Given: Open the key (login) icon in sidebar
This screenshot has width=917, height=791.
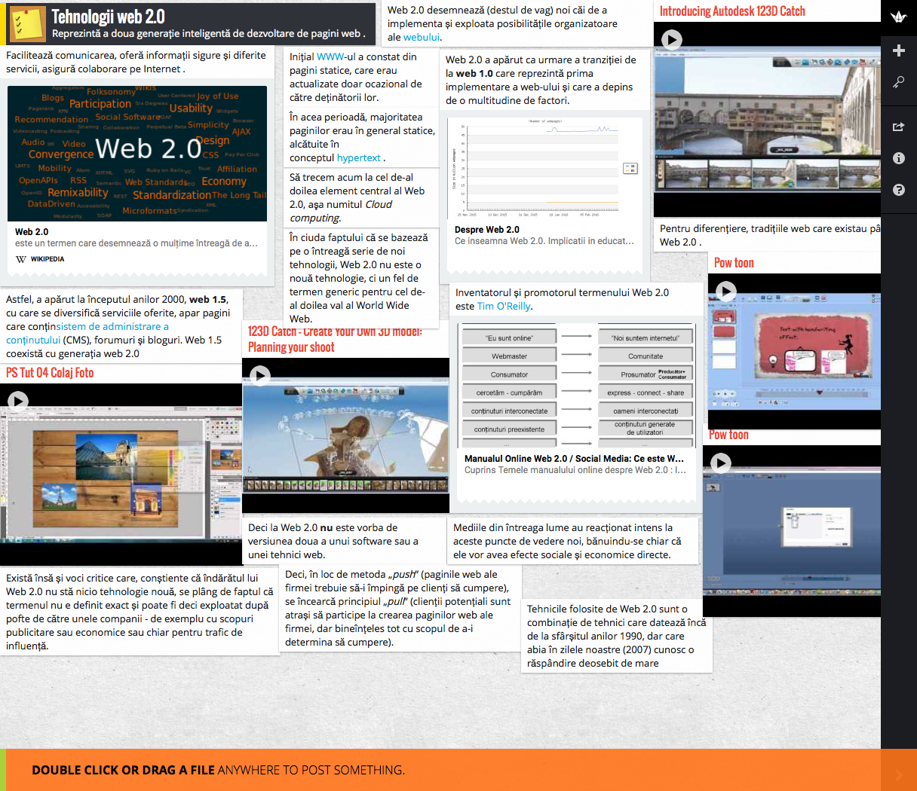Looking at the screenshot, I should [x=898, y=82].
